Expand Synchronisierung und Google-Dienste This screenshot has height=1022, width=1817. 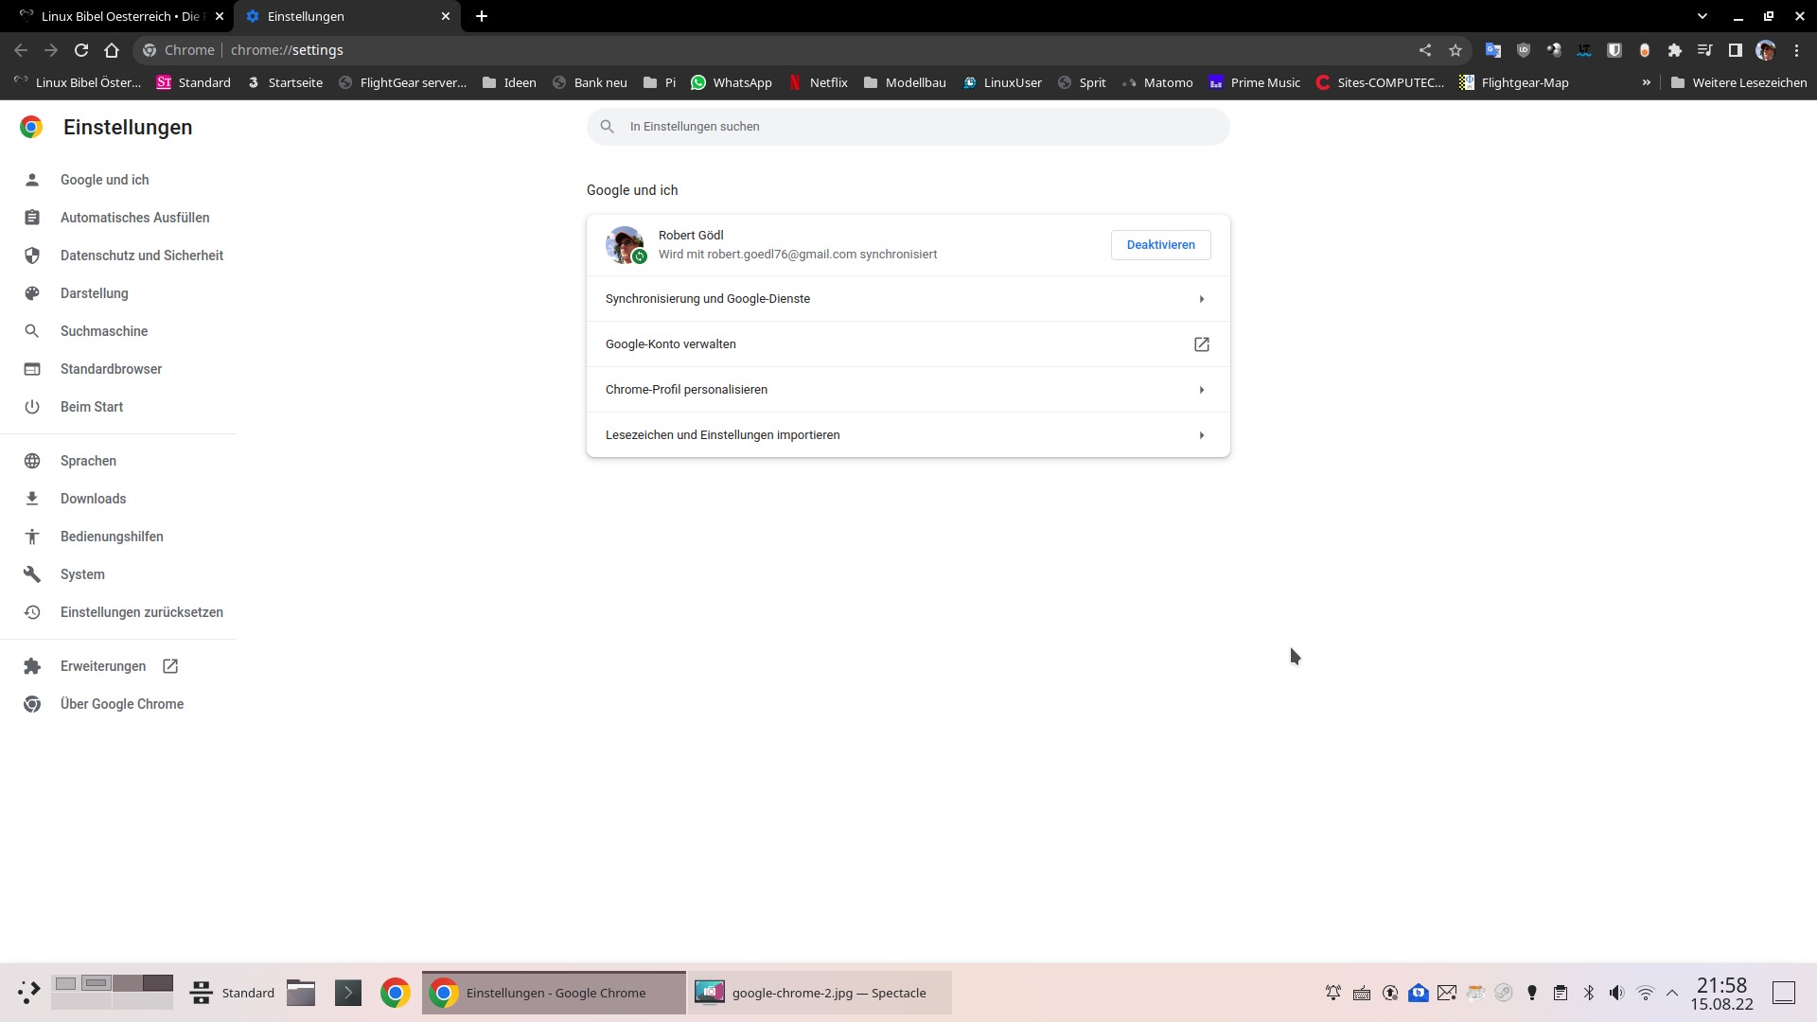(x=908, y=298)
